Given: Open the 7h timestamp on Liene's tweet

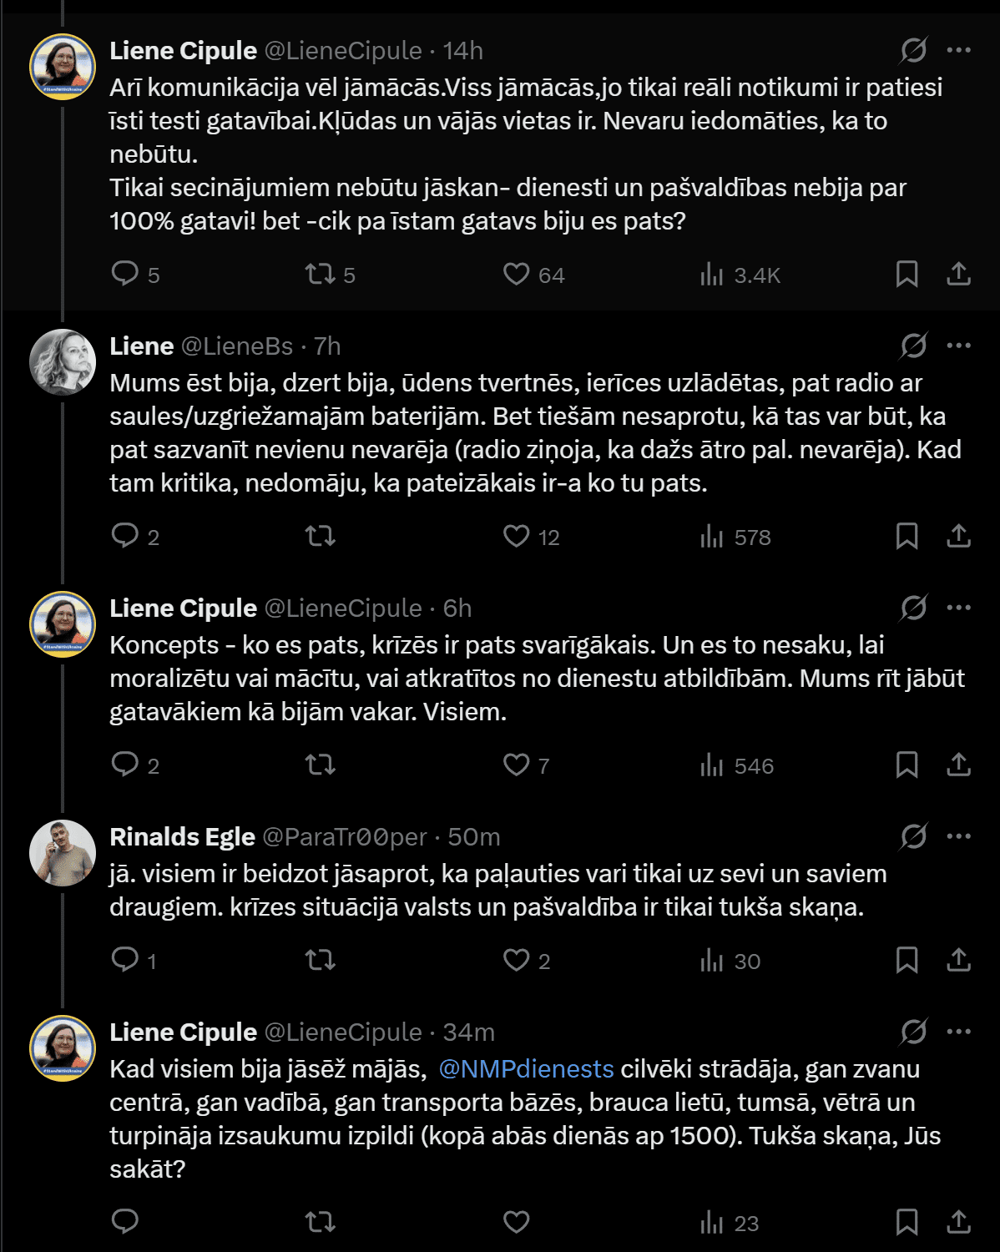Looking at the screenshot, I should pyautogui.click(x=327, y=346).
